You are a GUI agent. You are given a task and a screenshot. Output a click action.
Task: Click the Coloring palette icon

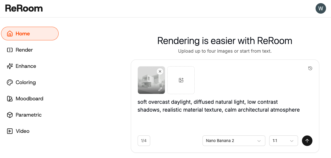click(x=10, y=83)
